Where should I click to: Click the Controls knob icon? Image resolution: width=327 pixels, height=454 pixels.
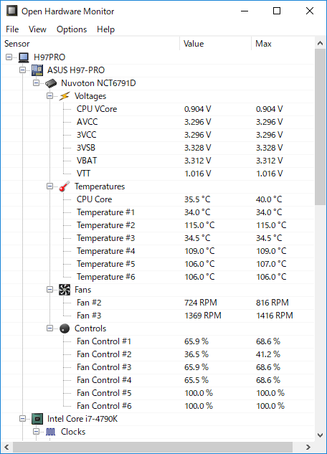65,328
